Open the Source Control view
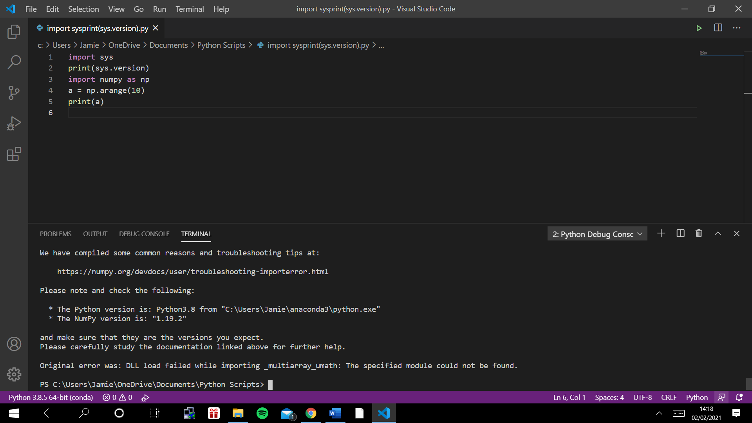Viewport: 752px width, 423px height. (14, 93)
